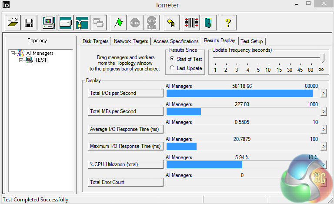Click the CPU Utilization progress bar
This screenshot has width=334, height=204.
(x=242, y=164)
